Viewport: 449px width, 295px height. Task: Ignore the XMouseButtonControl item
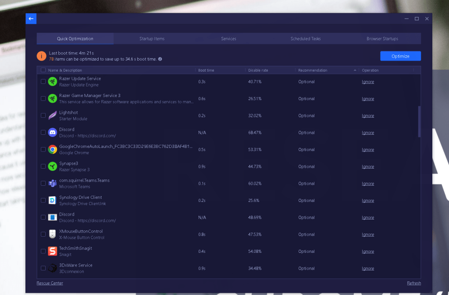(368, 234)
